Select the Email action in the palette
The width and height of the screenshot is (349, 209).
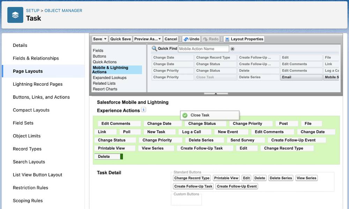click(302, 77)
